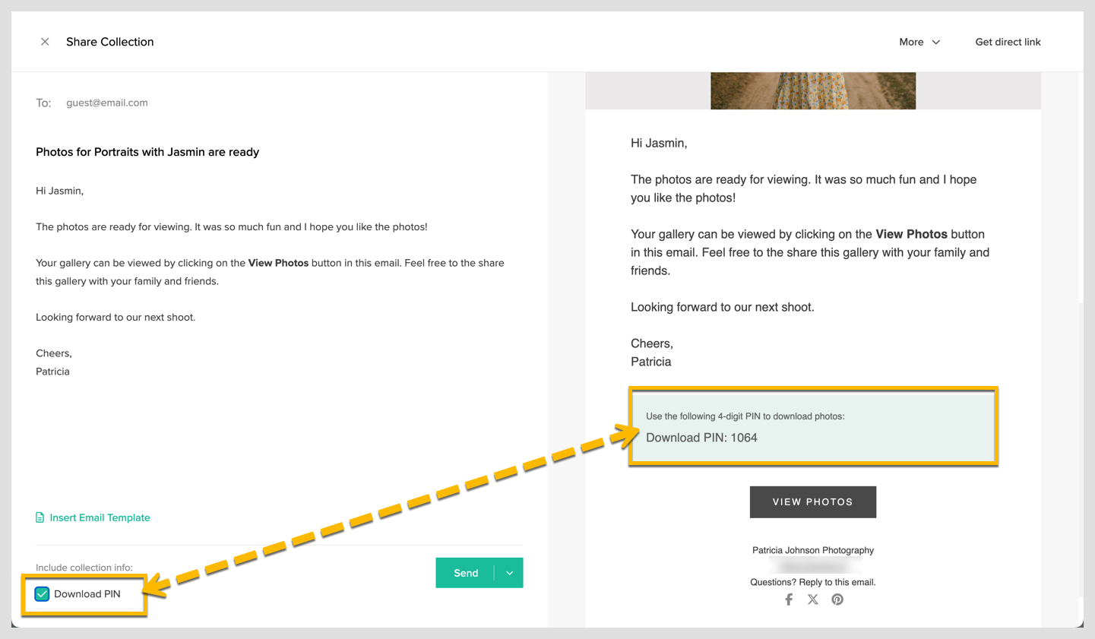Click the cover photo in email preview
Screen dimensions: 1095x639
pyautogui.click(x=812, y=90)
